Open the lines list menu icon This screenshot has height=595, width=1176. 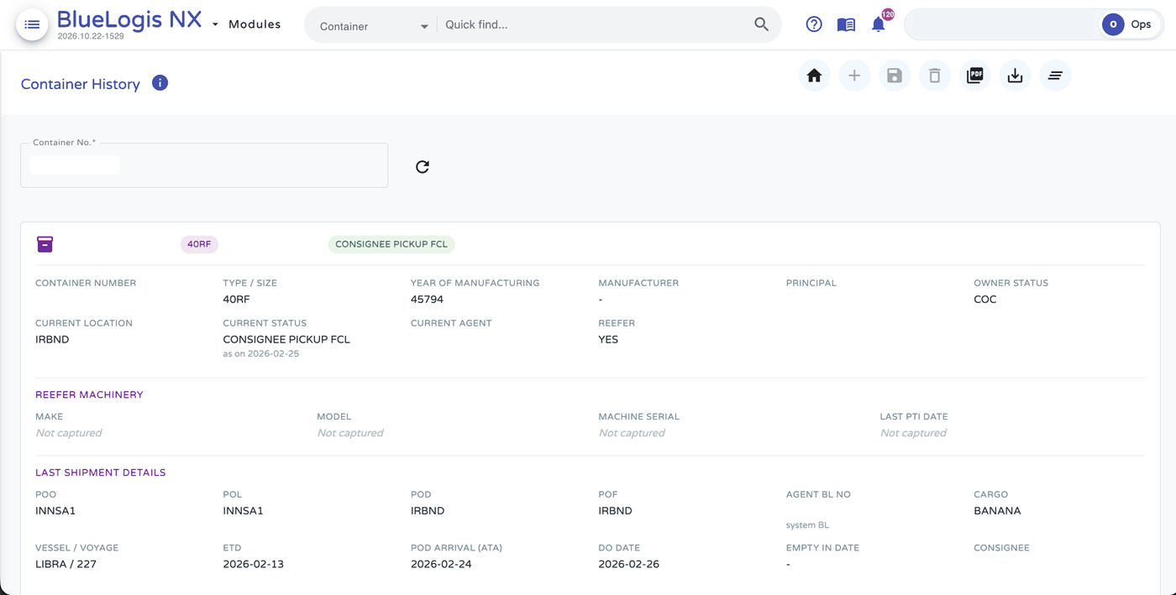[1056, 76]
